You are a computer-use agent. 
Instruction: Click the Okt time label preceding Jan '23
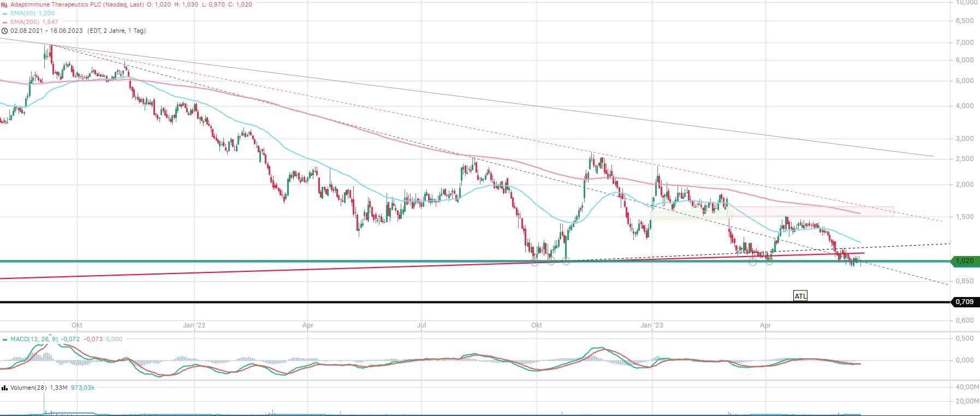click(537, 325)
